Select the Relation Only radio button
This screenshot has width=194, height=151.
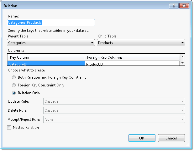coord(13,93)
